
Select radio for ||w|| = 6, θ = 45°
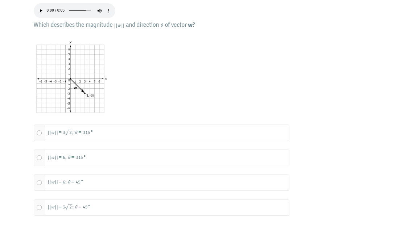tap(39, 183)
